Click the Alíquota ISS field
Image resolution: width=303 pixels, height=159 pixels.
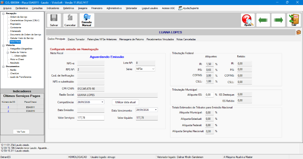(x=209, y=95)
